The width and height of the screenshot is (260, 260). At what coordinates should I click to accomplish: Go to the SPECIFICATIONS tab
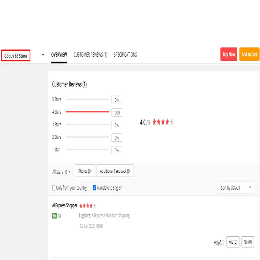pyautogui.click(x=125, y=55)
